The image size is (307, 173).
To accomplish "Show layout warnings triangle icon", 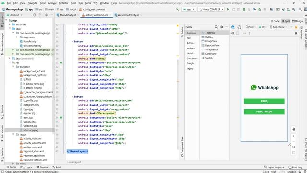I will (296, 27).
